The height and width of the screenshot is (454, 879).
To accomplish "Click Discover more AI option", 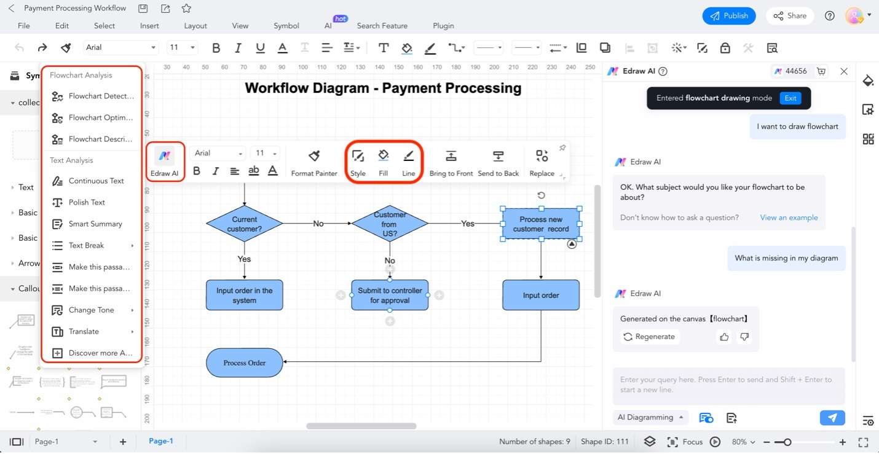I will coord(92,353).
